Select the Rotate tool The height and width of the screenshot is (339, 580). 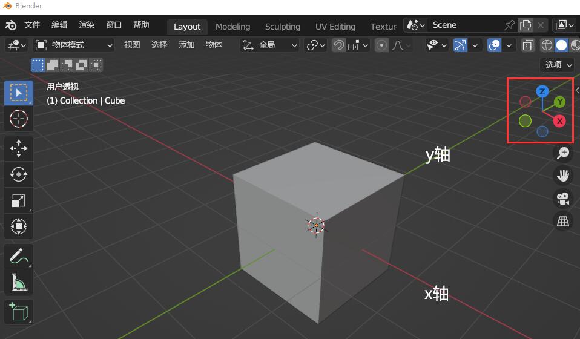pos(19,174)
